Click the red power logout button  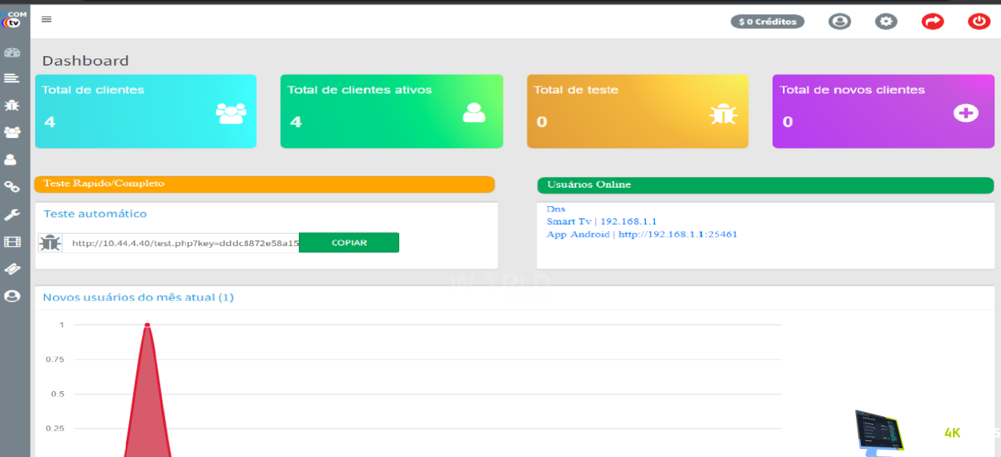click(979, 22)
